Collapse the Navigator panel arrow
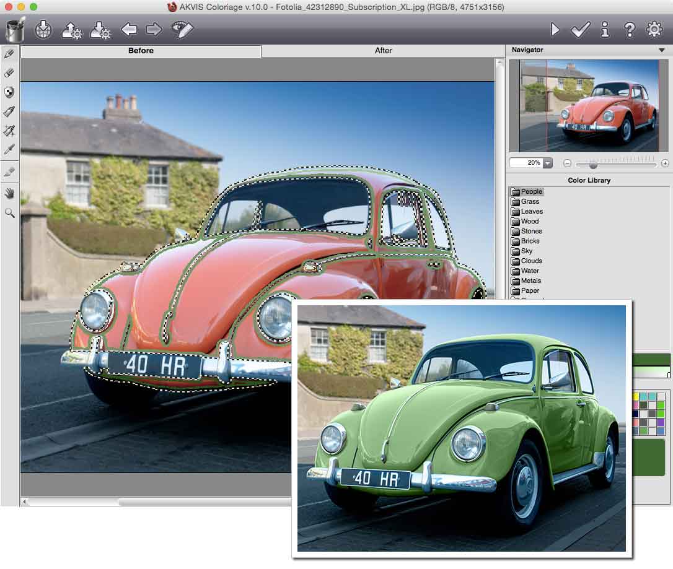673x569 pixels. [x=661, y=50]
